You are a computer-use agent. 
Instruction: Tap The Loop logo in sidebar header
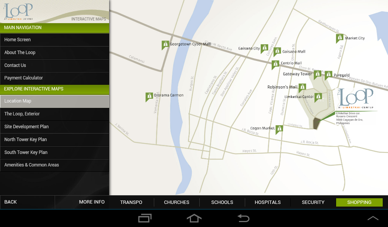(x=18, y=11)
